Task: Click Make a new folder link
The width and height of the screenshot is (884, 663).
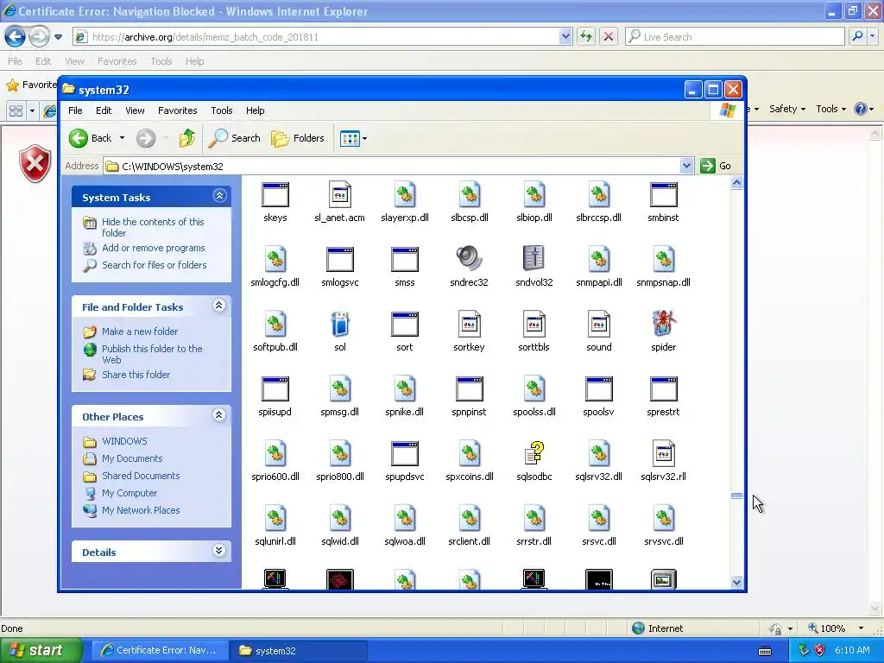Action: coord(140,331)
